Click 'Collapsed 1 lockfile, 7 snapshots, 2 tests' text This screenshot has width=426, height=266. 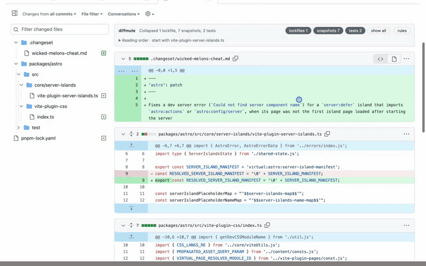coord(177,30)
